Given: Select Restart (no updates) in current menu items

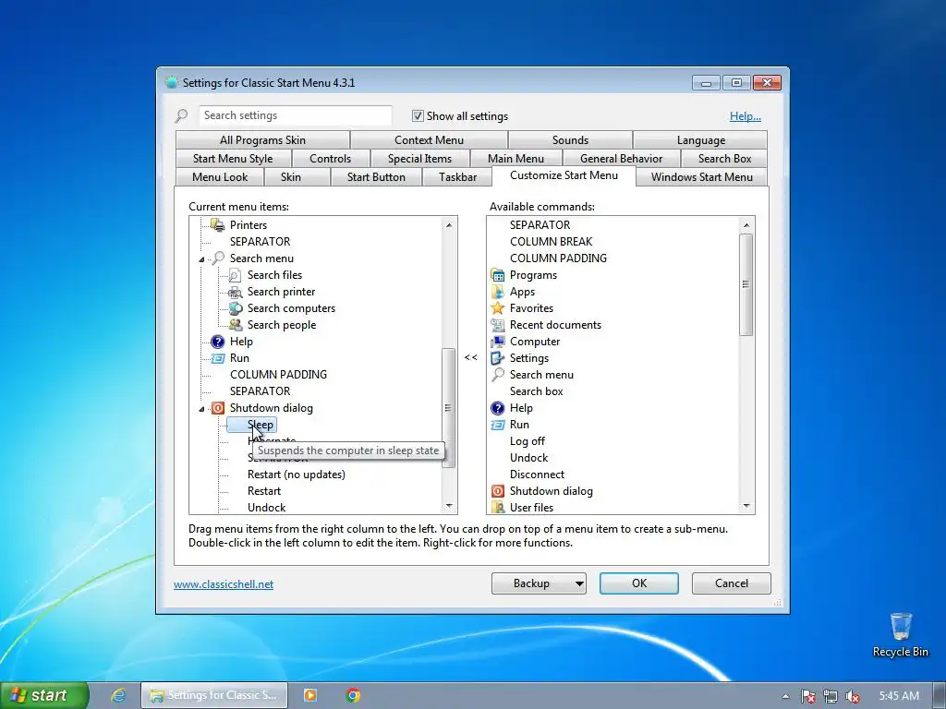Looking at the screenshot, I should [297, 475].
